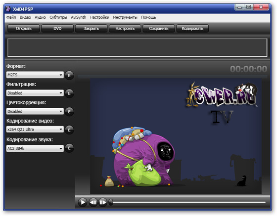Image resolution: width=277 pixels, height=216 pixels.
Task: Click the Кодировать button
Action: tap(192, 29)
